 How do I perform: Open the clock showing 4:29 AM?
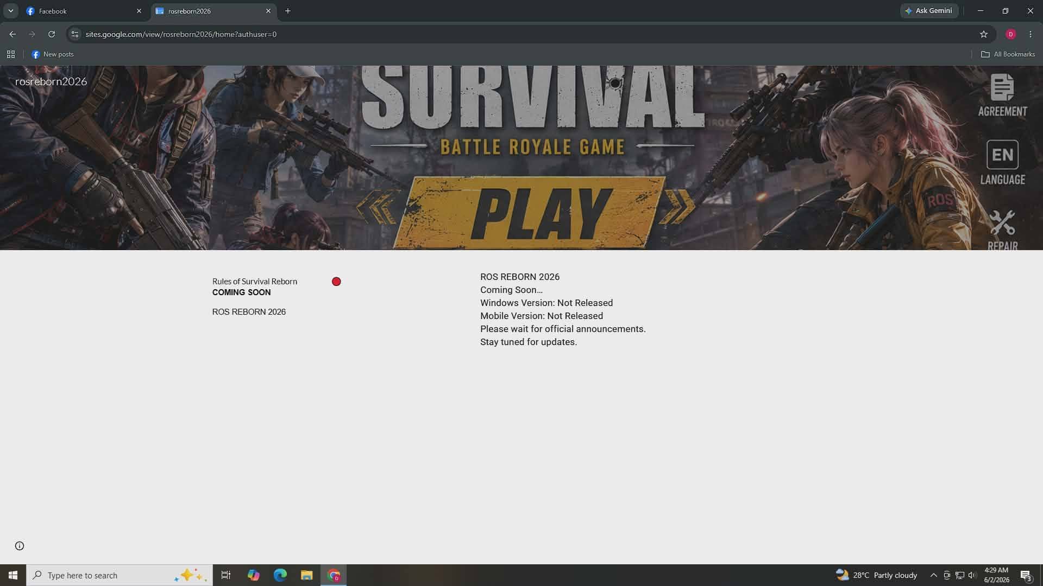click(996, 575)
